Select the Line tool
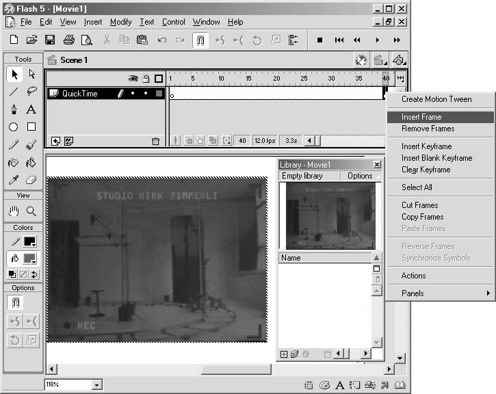Viewport: 496px width, 394px height. (14, 92)
